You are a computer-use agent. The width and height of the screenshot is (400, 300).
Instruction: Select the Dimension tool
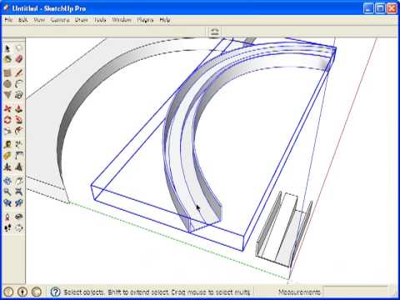tap(19, 144)
